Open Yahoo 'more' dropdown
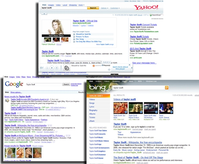Image resolution: width=199 pixels, height=164 pixels. (x=81, y=5)
